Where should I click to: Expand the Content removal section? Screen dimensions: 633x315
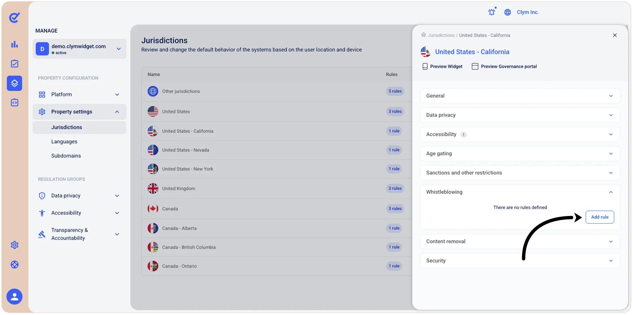(520, 241)
